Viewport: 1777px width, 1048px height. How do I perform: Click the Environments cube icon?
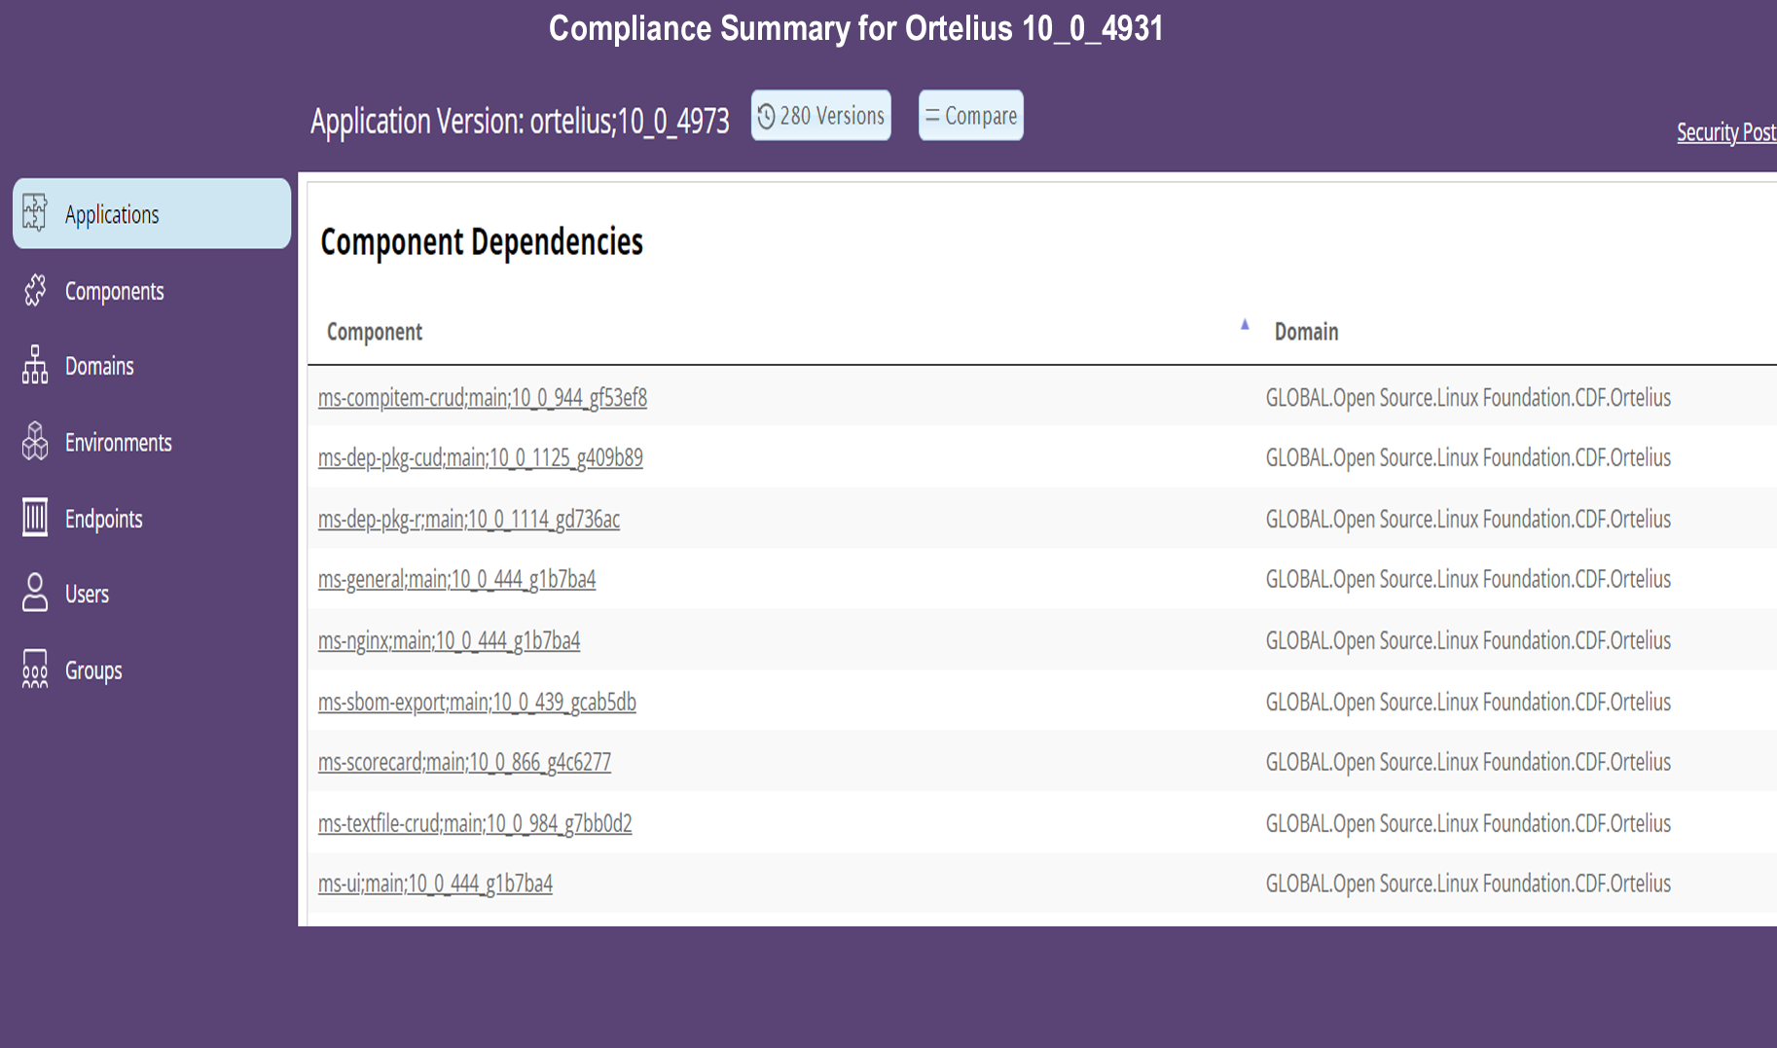tap(35, 442)
